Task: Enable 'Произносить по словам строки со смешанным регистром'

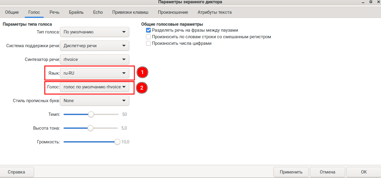Action: tap(148, 37)
